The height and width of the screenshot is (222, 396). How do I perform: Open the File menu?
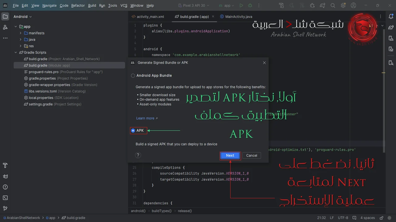[x=16, y=6]
